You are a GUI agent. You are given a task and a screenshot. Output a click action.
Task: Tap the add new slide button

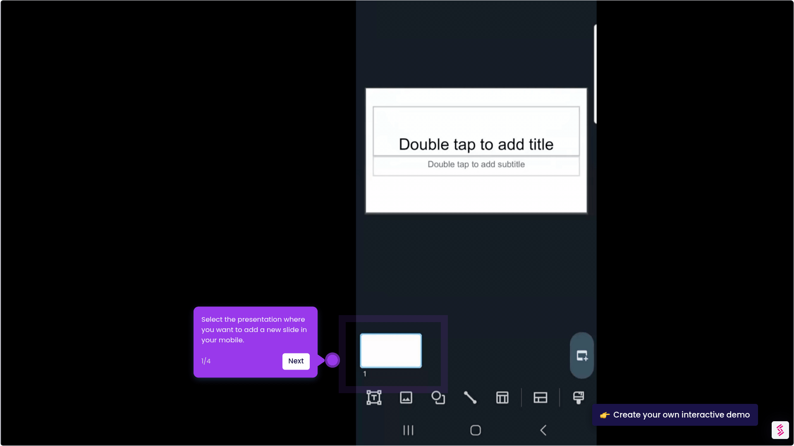pyautogui.click(x=582, y=356)
